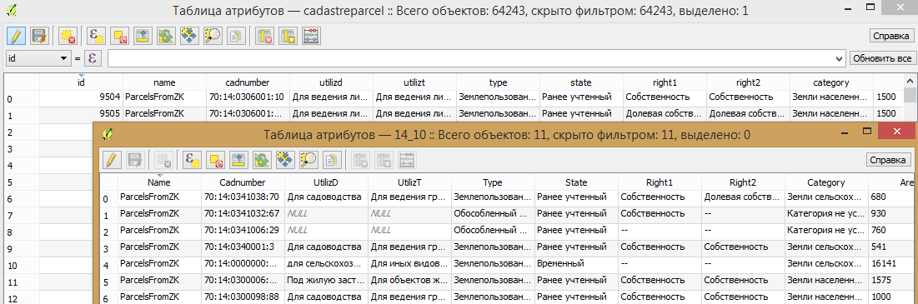The image size is (918, 304).
Task: Select by expression in 14_10 window
Action: pyautogui.click(x=192, y=160)
